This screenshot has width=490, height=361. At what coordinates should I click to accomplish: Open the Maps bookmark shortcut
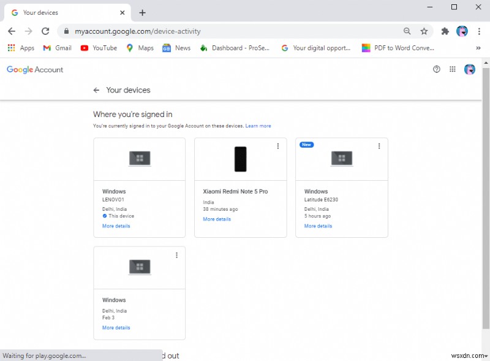[140, 48]
